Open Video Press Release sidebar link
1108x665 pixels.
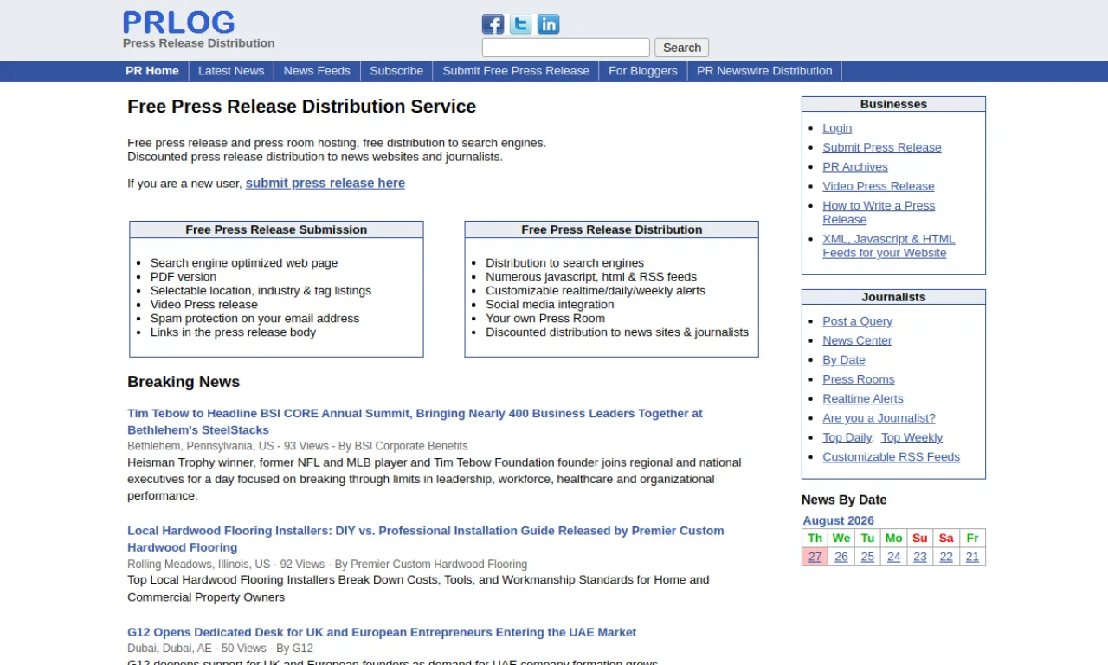[x=879, y=186]
